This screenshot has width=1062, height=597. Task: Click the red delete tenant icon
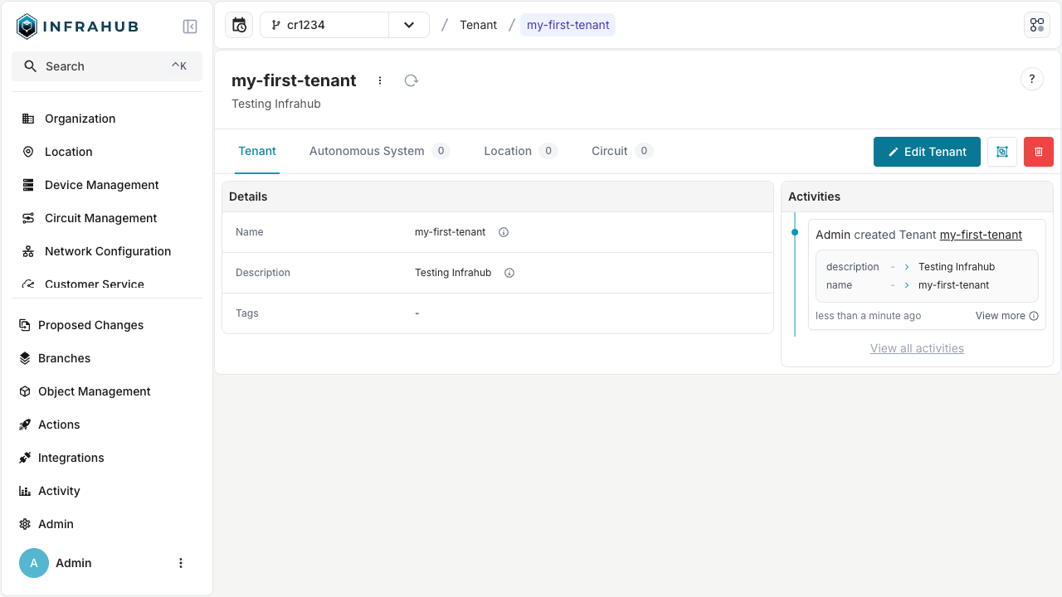pos(1038,152)
